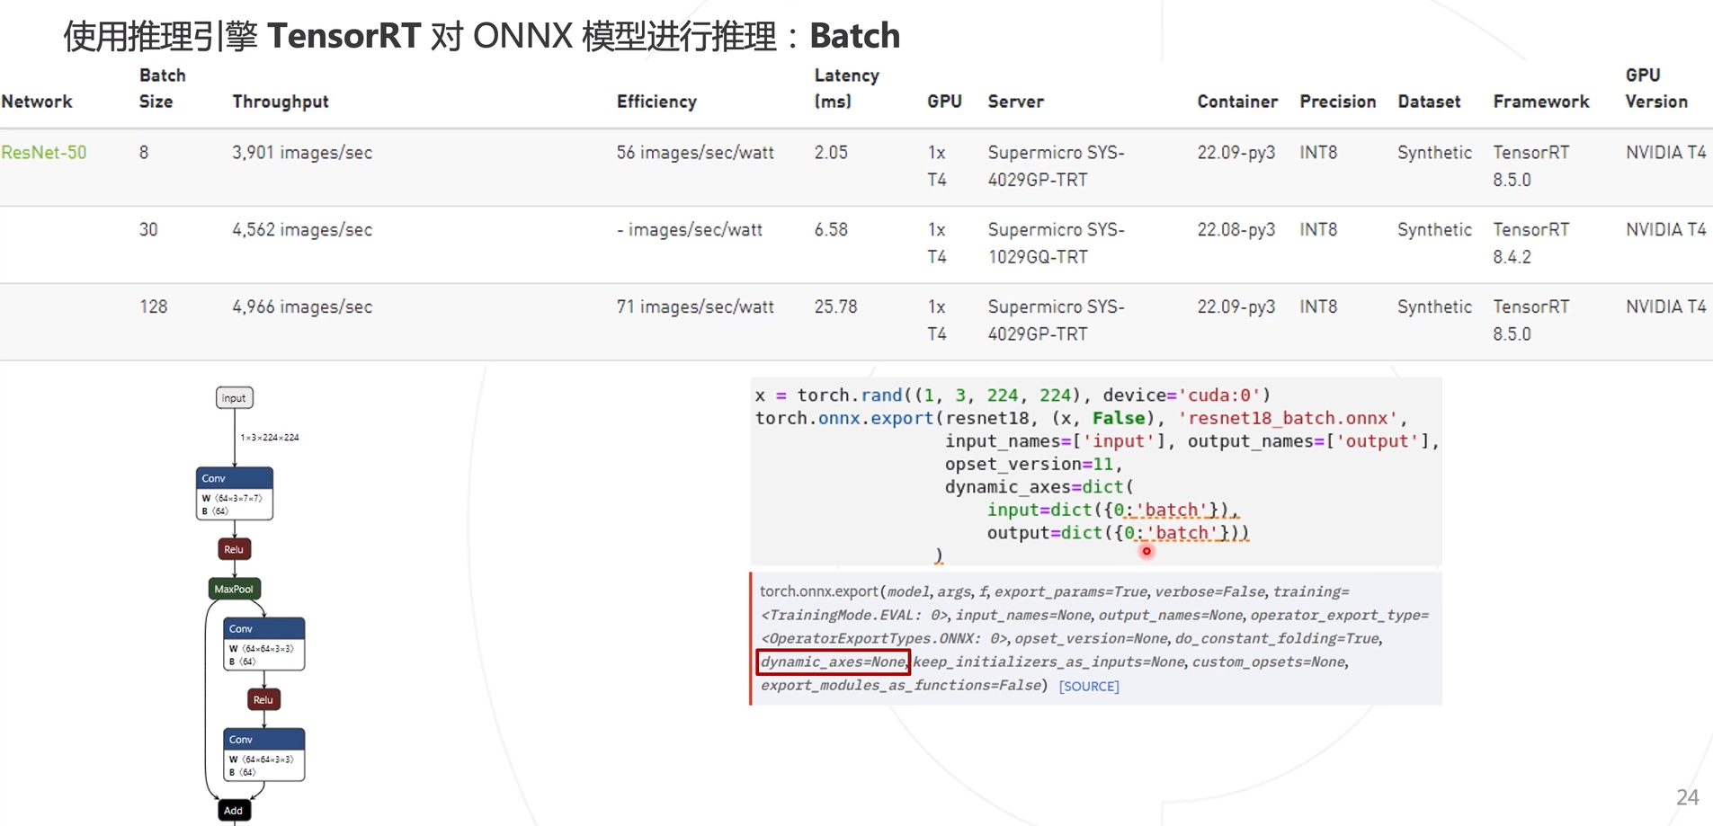1713x826 pixels.
Task: Select the input node in the graph
Action: (x=235, y=398)
